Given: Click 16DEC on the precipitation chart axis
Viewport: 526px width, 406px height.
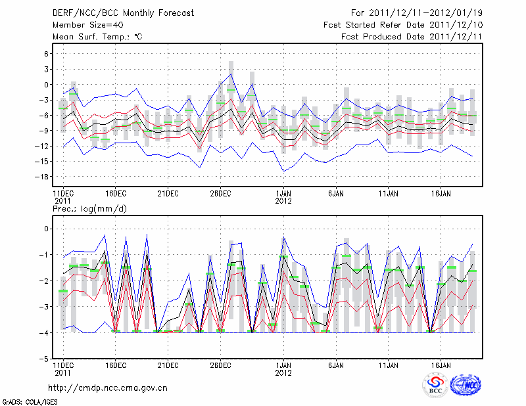Looking at the screenshot, I should (115, 364).
